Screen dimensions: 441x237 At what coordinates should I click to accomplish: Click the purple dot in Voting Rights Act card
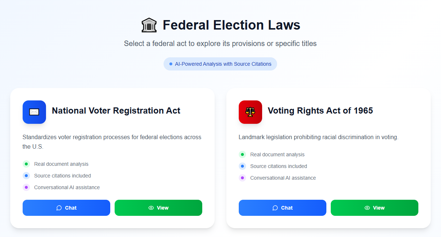point(242,178)
